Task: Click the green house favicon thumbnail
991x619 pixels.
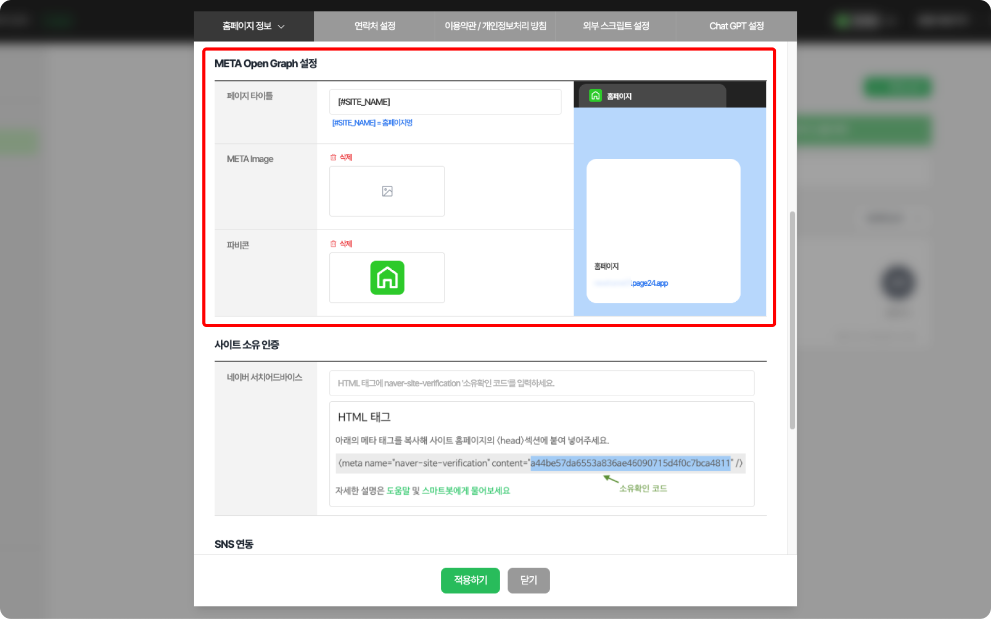Action: pos(387,278)
